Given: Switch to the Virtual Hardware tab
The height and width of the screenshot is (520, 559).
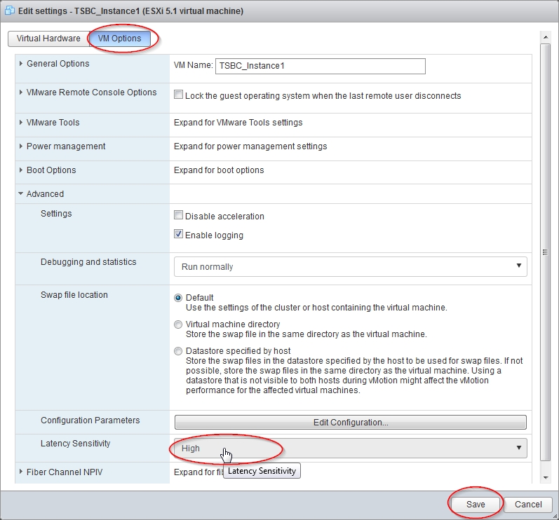Looking at the screenshot, I should (48, 39).
